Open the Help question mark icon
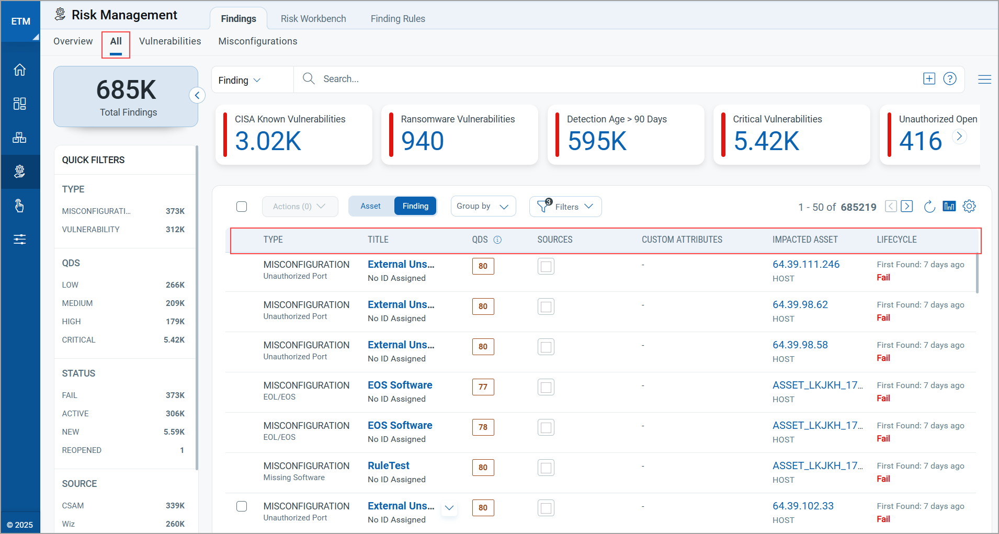Image resolution: width=999 pixels, height=534 pixels. click(x=950, y=78)
